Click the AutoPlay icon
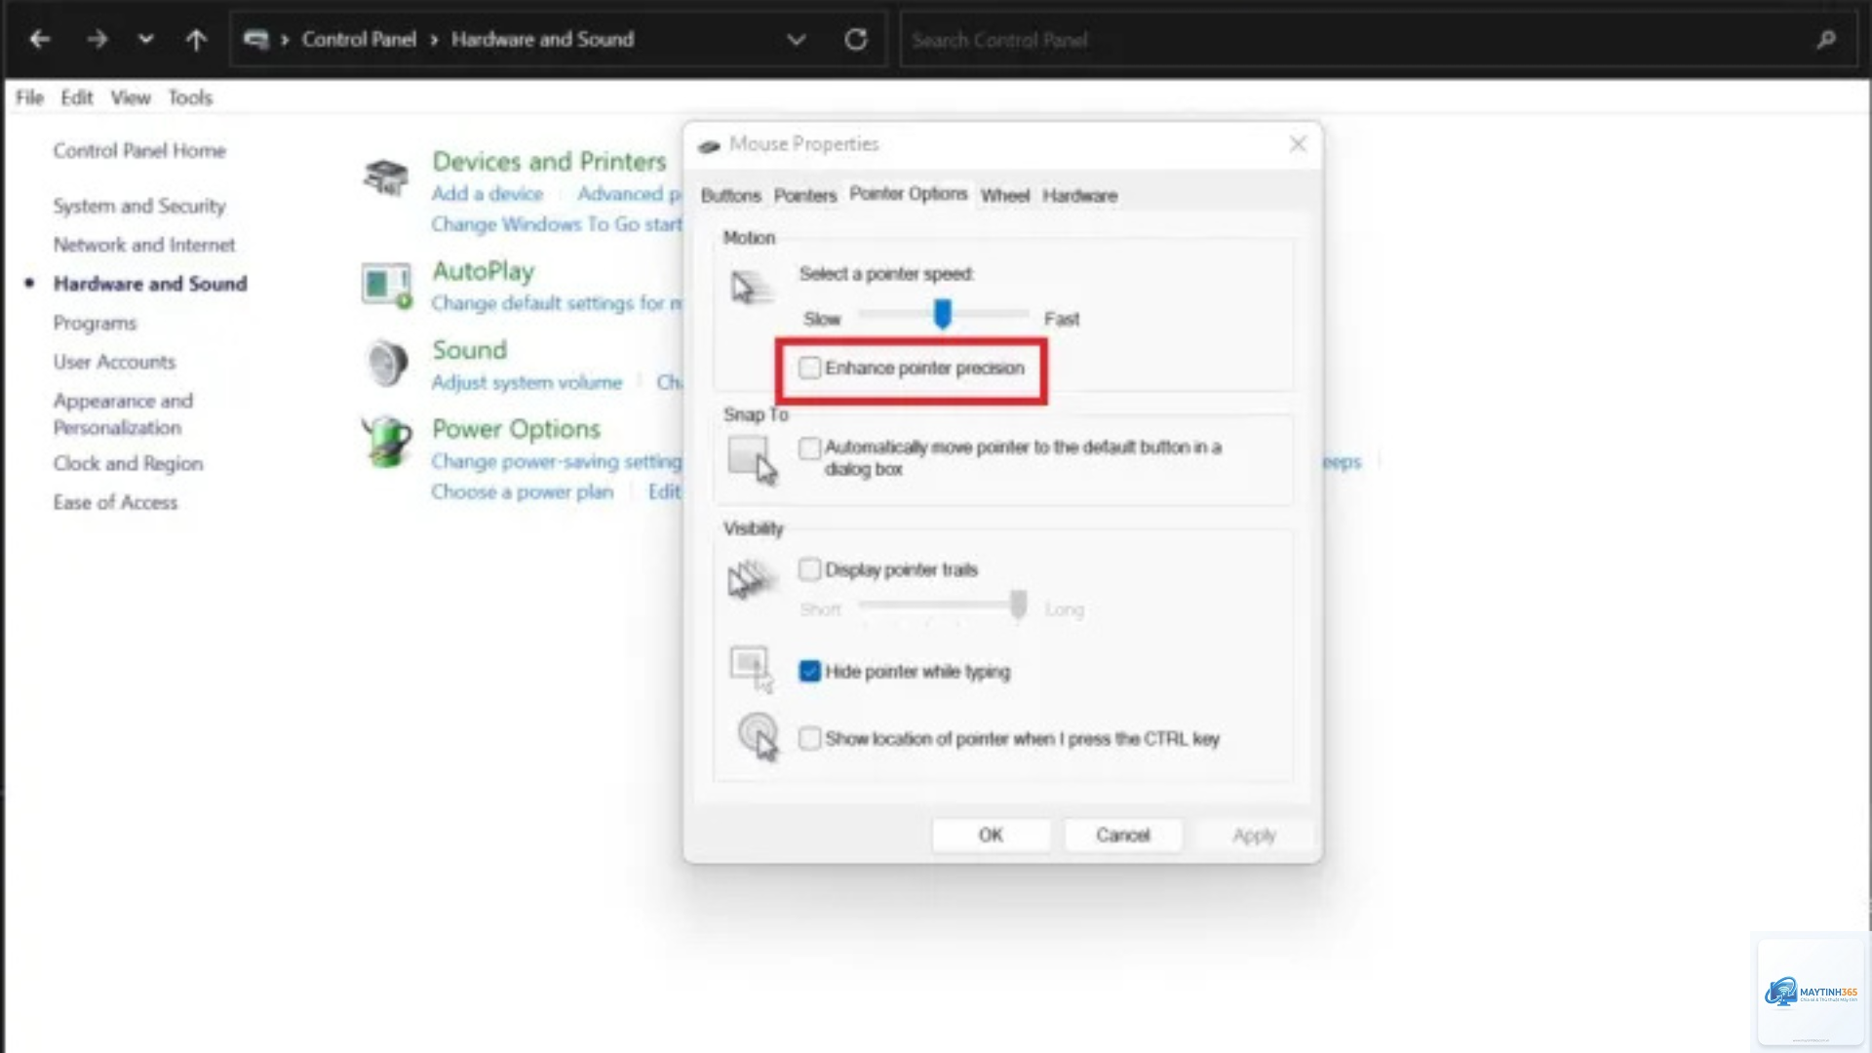Image resolution: width=1872 pixels, height=1053 pixels. [x=387, y=286]
